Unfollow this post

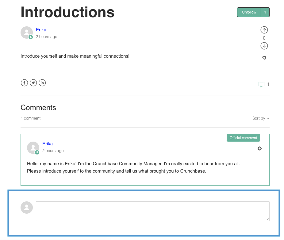[249, 12]
